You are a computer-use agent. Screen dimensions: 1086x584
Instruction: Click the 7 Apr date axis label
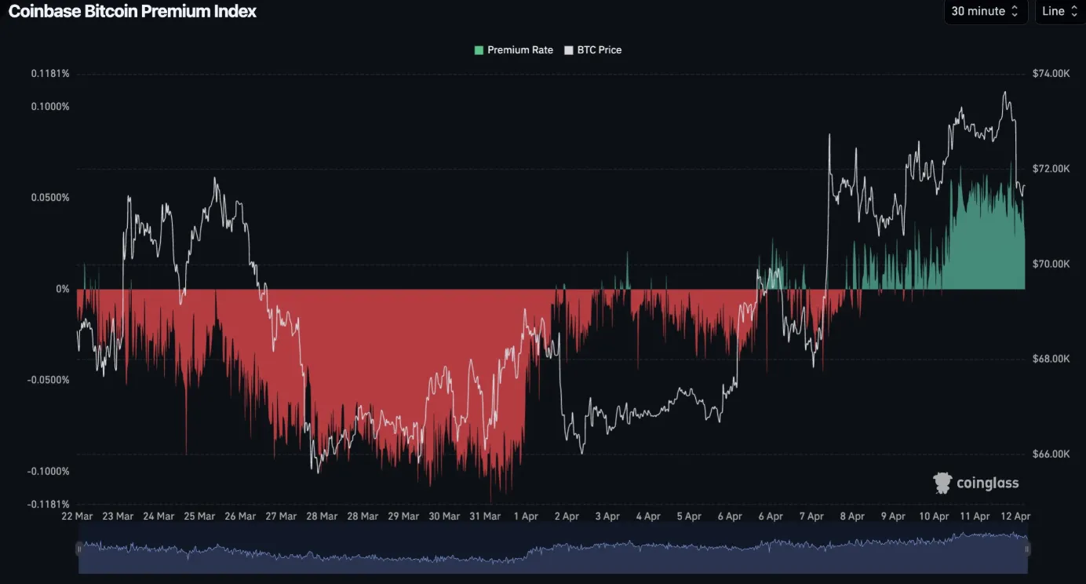pos(811,516)
